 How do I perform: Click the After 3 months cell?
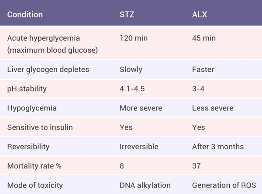pos(218,147)
